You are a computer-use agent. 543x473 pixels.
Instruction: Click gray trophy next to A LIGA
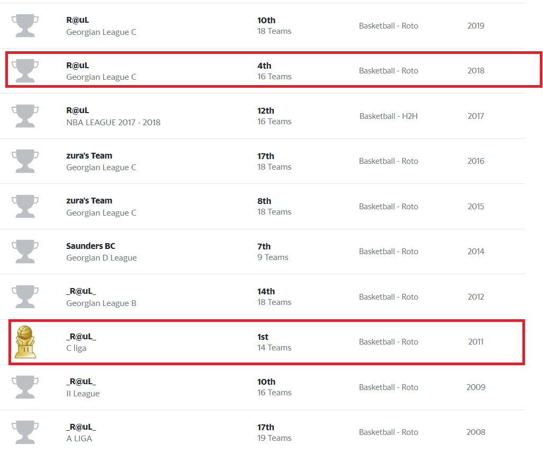tap(25, 432)
